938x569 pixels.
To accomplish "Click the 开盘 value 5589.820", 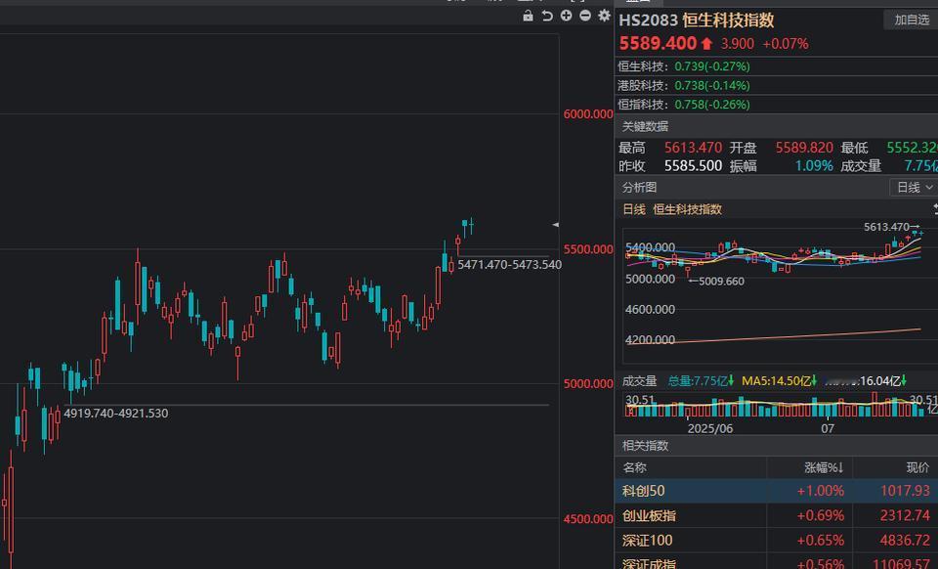I will point(804,148).
